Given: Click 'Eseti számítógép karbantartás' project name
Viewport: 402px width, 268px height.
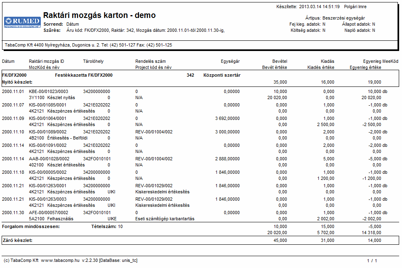Looking at the screenshot, I should coord(165,219).
